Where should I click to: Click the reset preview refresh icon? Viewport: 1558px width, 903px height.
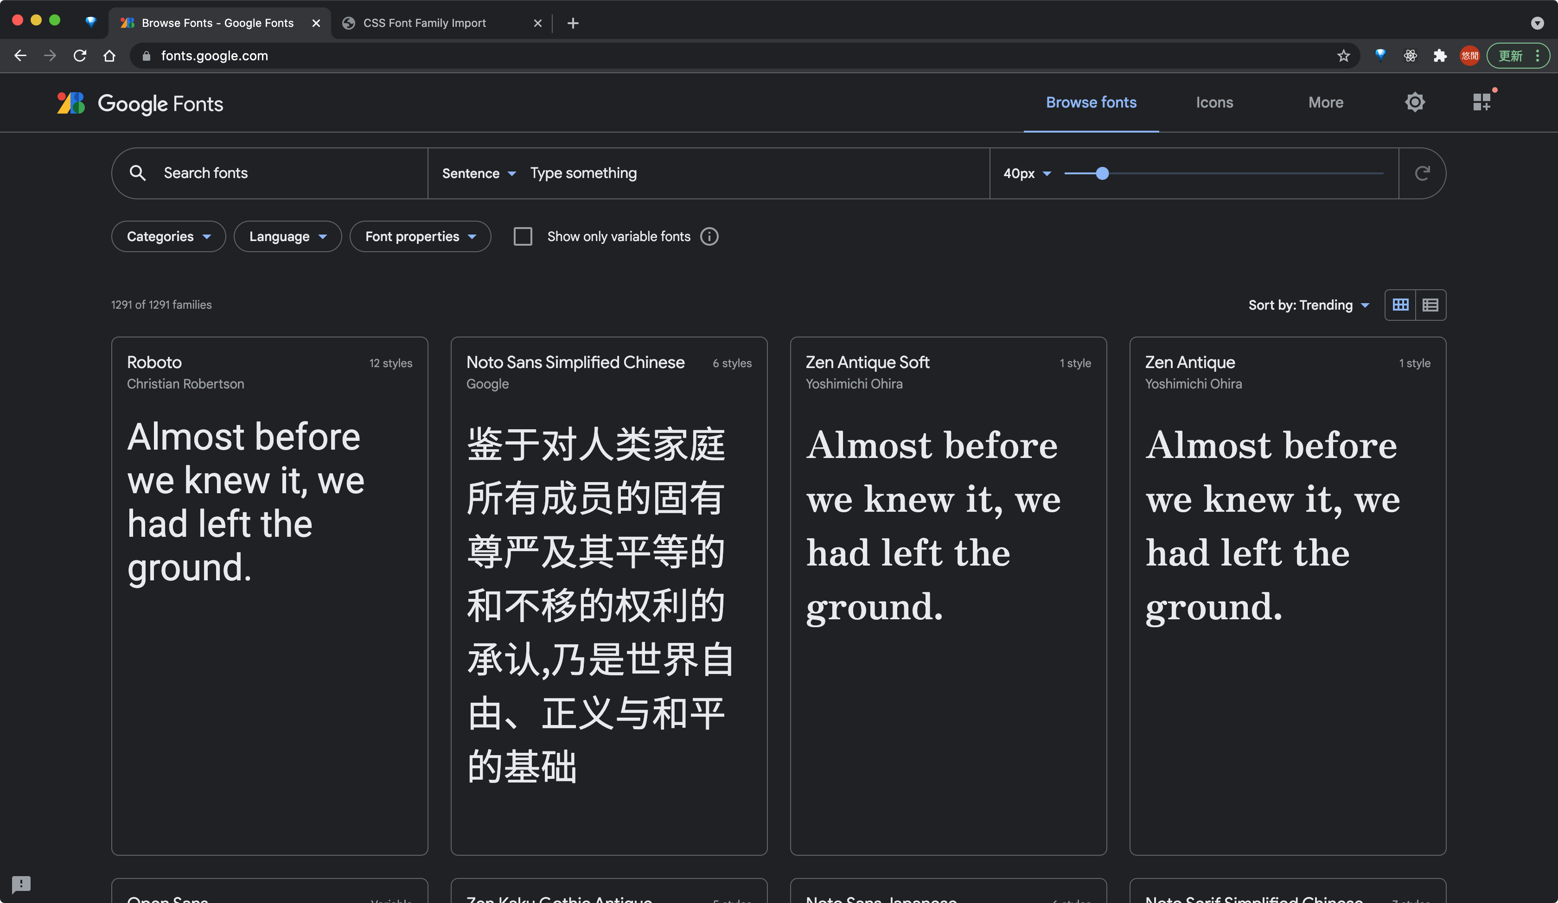click(1422, 173)
